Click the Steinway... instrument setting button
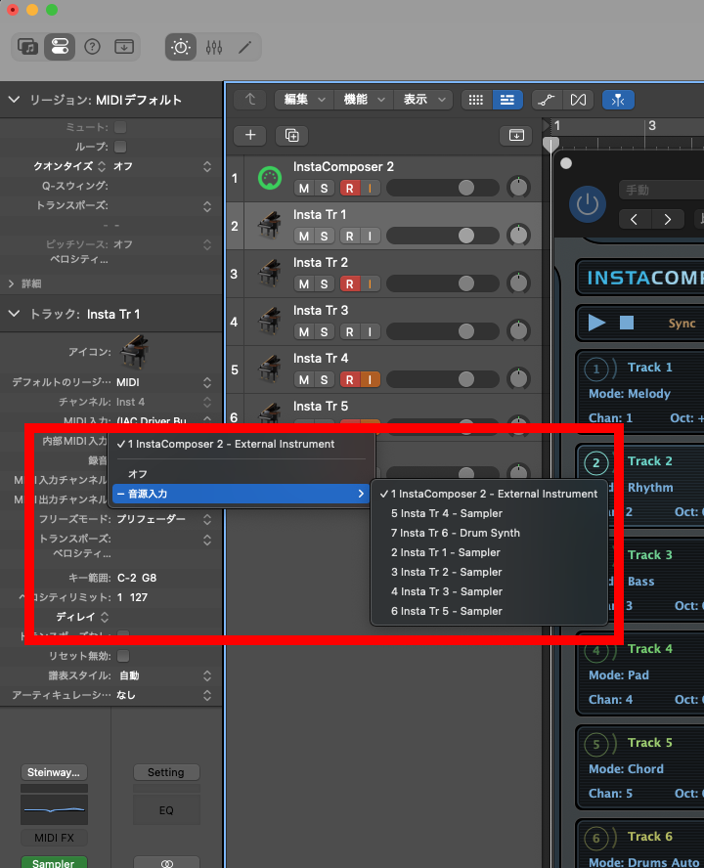Viewport: 704px width, 868px height. coord(54,772)
